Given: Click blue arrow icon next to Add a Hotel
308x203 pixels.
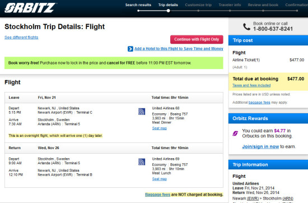Looking at the screenshot, I should [130, 49].
